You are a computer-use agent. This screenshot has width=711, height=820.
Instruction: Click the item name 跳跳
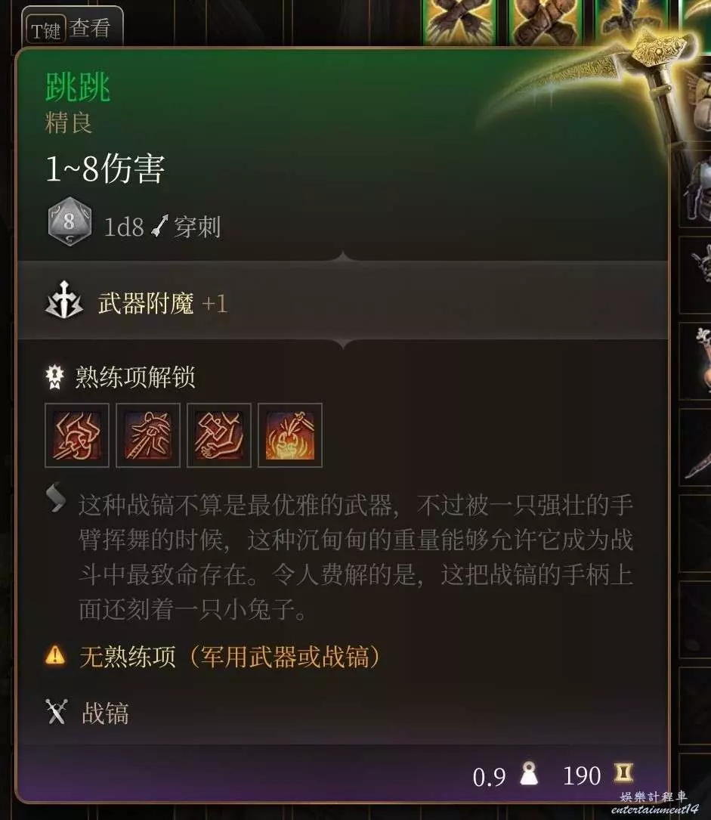(78, 87)
